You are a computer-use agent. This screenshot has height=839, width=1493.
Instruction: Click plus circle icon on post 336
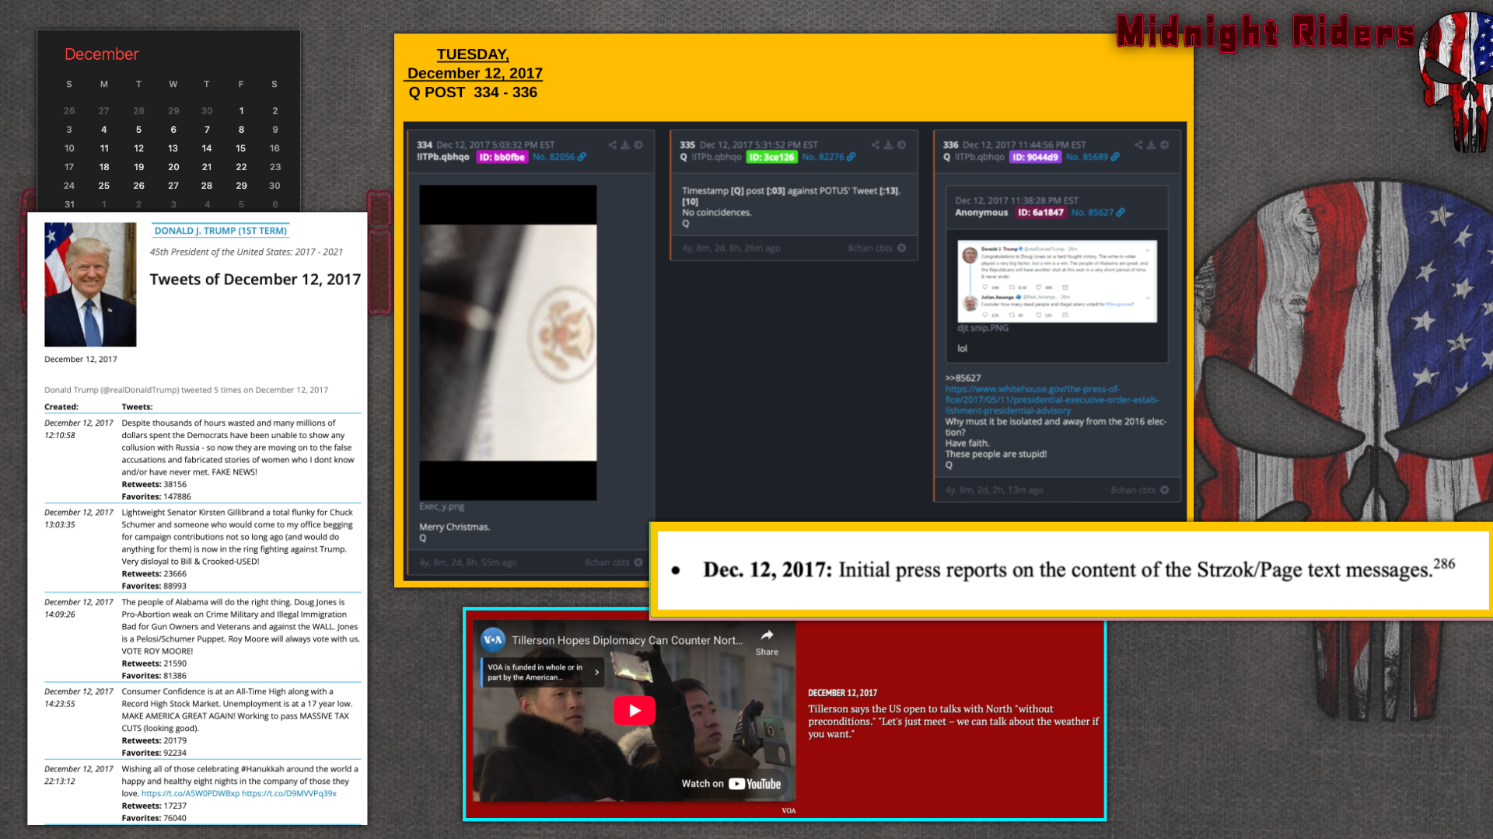click(1165, 145)
